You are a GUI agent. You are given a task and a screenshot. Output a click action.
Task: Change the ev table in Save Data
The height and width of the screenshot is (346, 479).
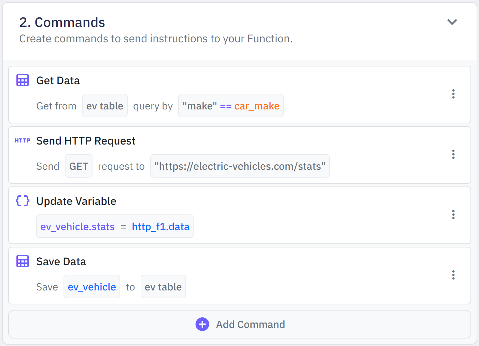coord(163,287)
